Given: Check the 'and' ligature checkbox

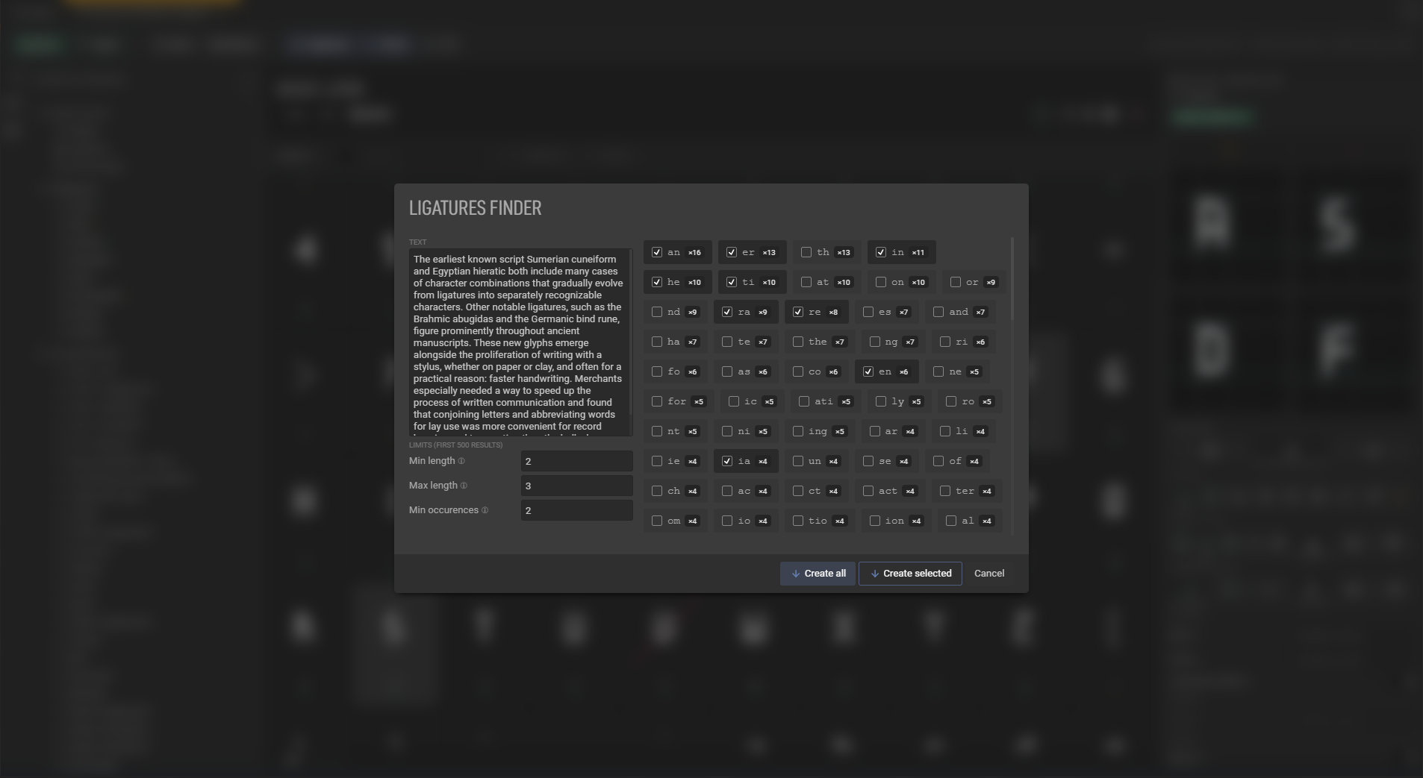Looking at the screenshot, I should [938, 312].
